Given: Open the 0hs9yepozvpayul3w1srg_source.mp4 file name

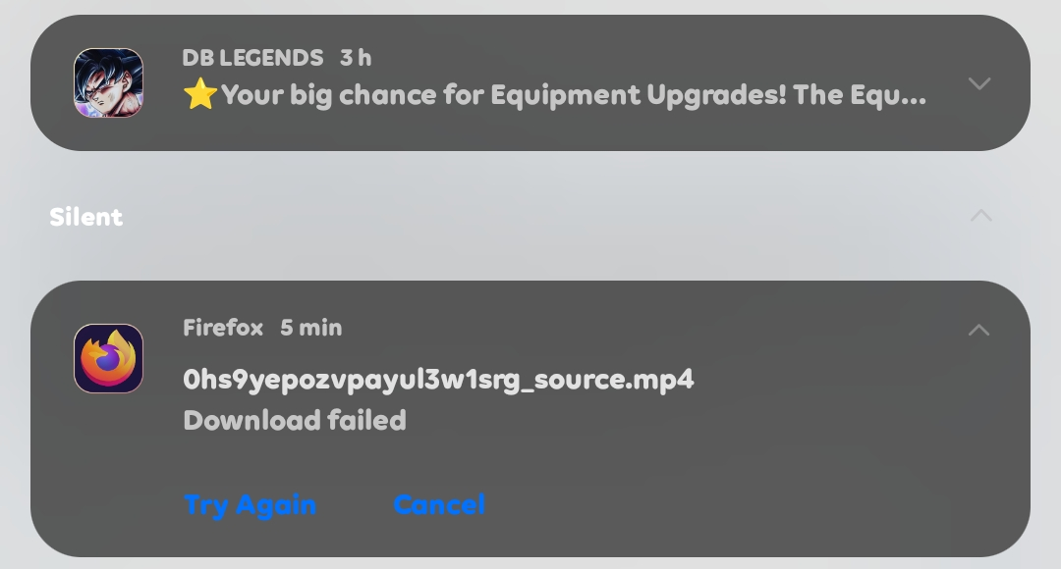Looking at the screenshot, I should [x=438, y=380].
